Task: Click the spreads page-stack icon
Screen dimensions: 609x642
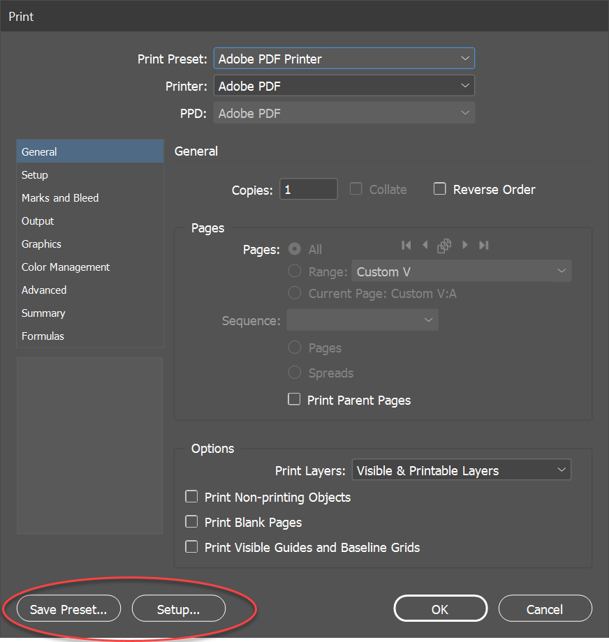Action: [x=444, y=245]
